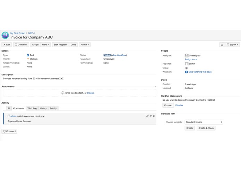Click the watchers count badge
Viewport: 241px width, 171px height.
[186, 72]
